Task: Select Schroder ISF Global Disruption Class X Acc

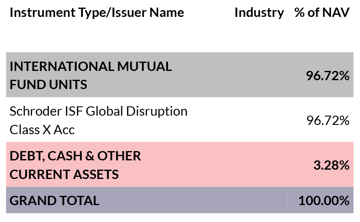Action: point(99,120)
